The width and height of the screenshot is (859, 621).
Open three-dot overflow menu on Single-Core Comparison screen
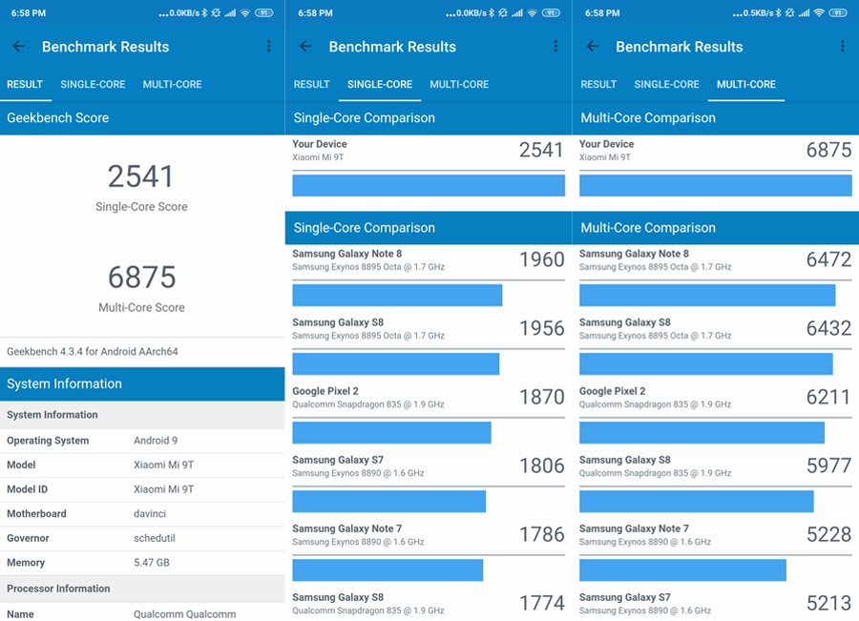[x=555, y=46]
